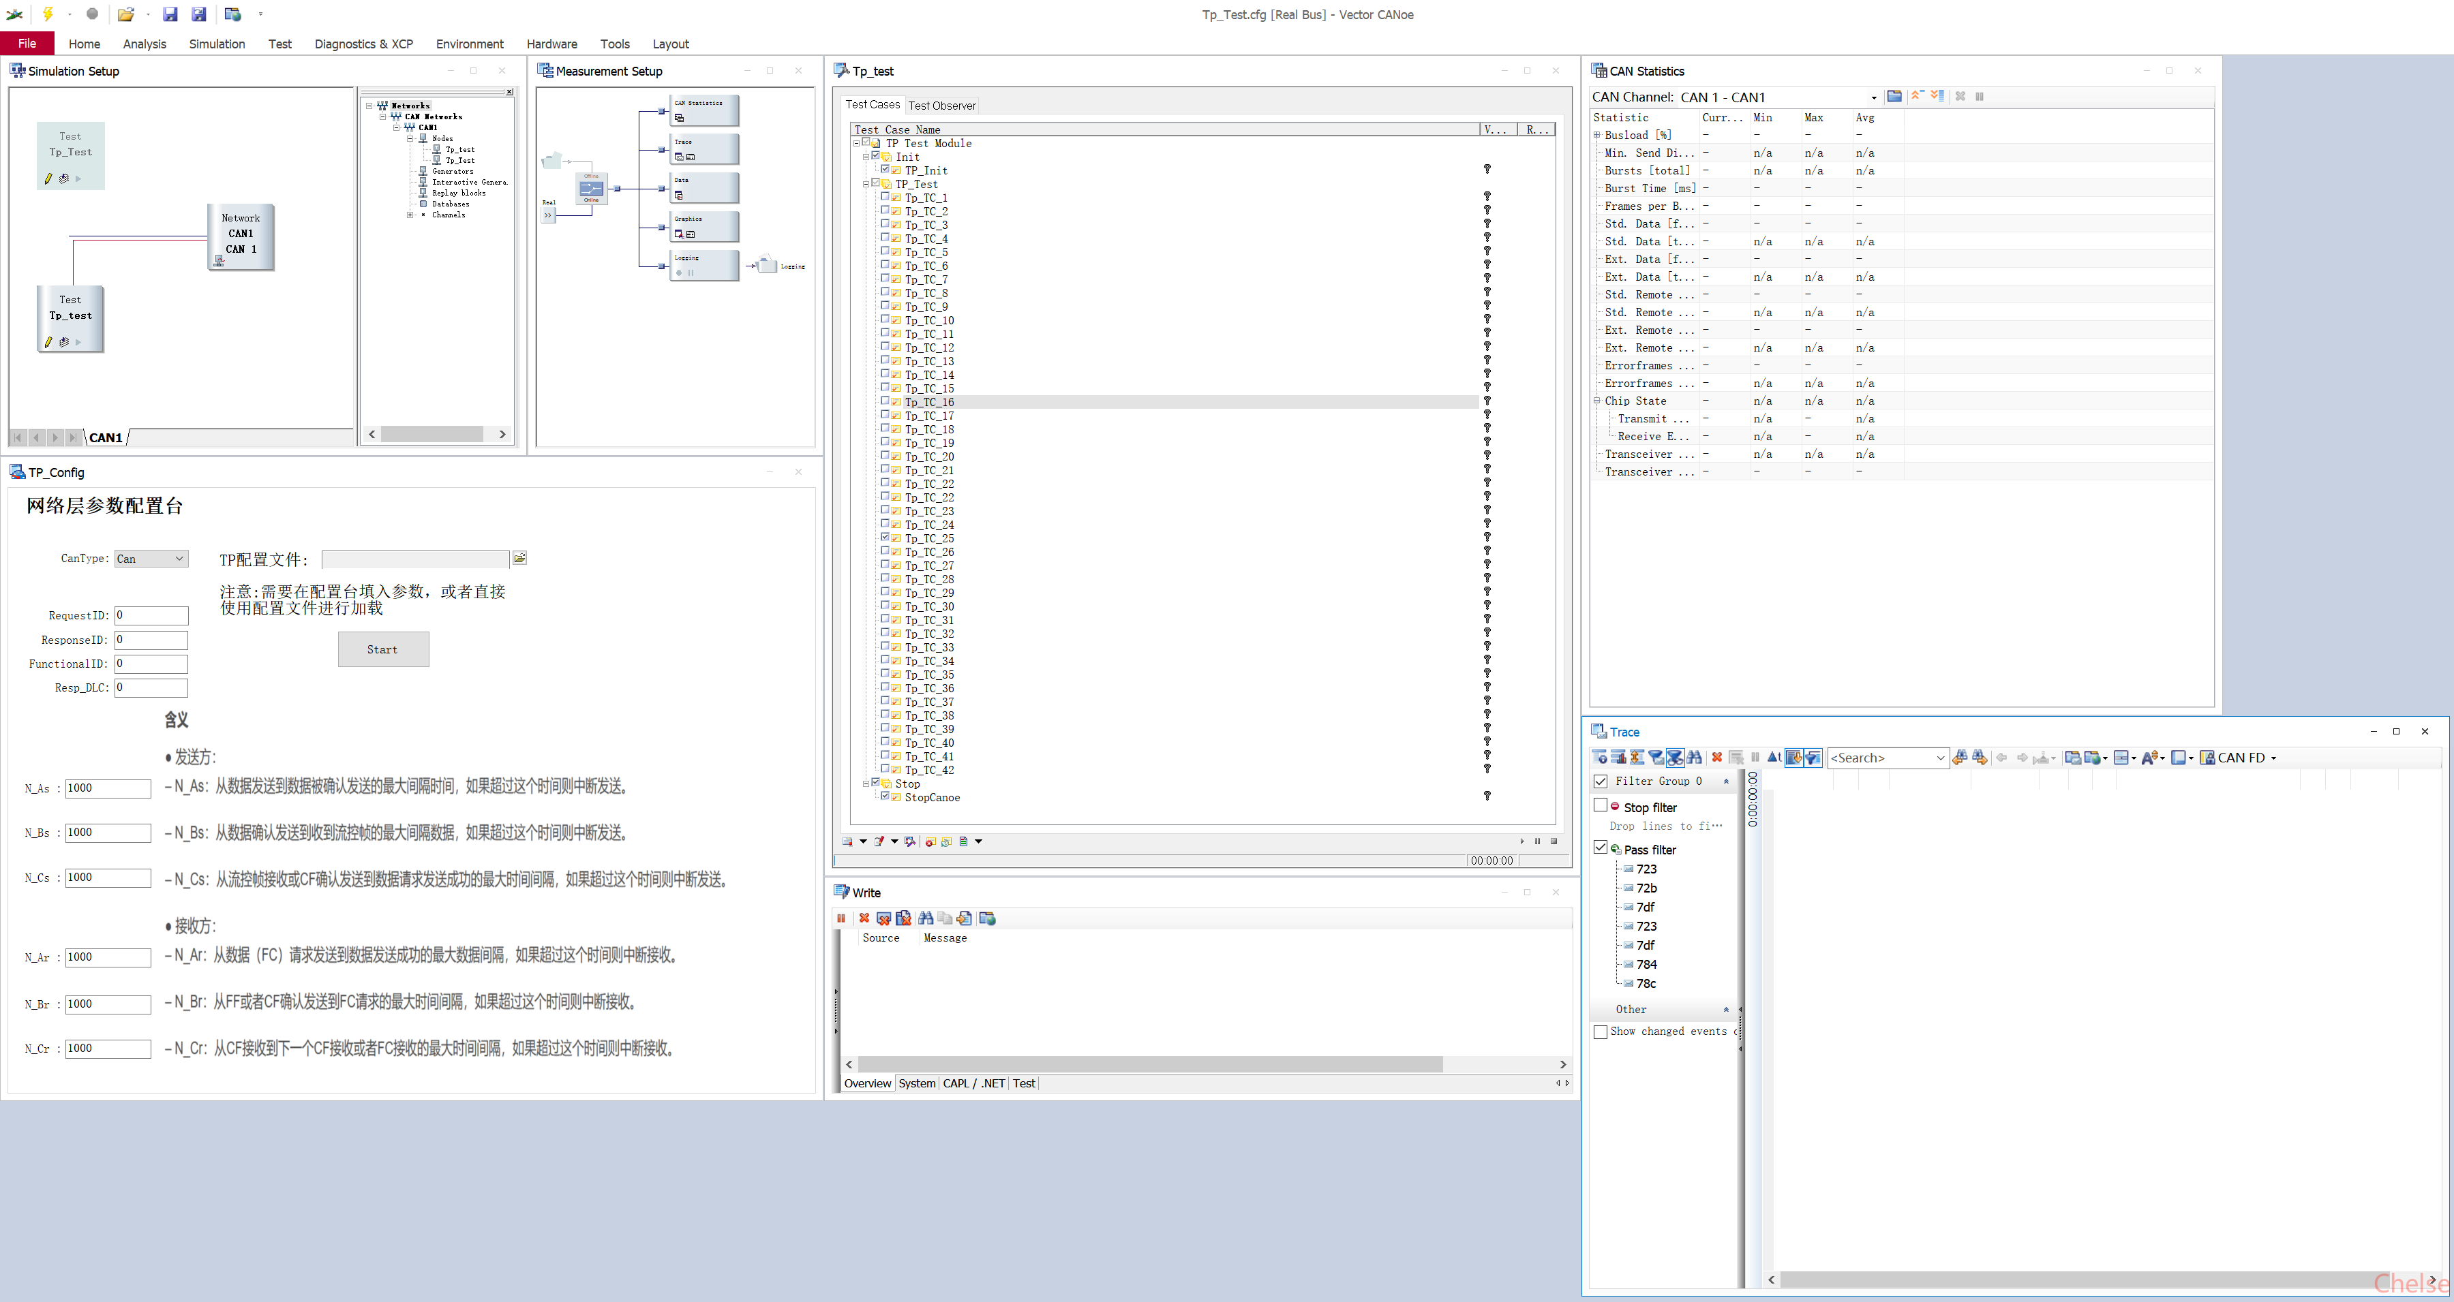This screenshot has height=1302, width=2454.
Task: Click the binoculars find icon in Trace toolbar
Action: coord(1694,757)
